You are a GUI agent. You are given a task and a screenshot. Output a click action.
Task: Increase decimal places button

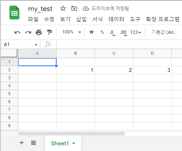[x=123, y=33]
